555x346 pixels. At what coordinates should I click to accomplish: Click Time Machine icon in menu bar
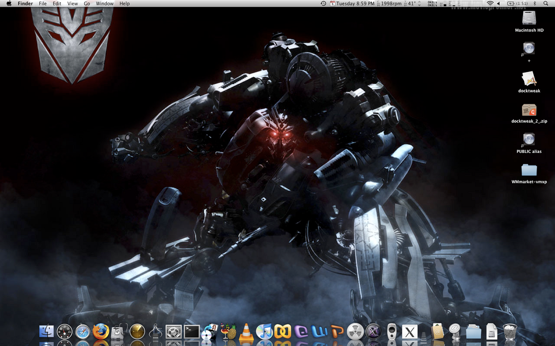pos(323,4)
